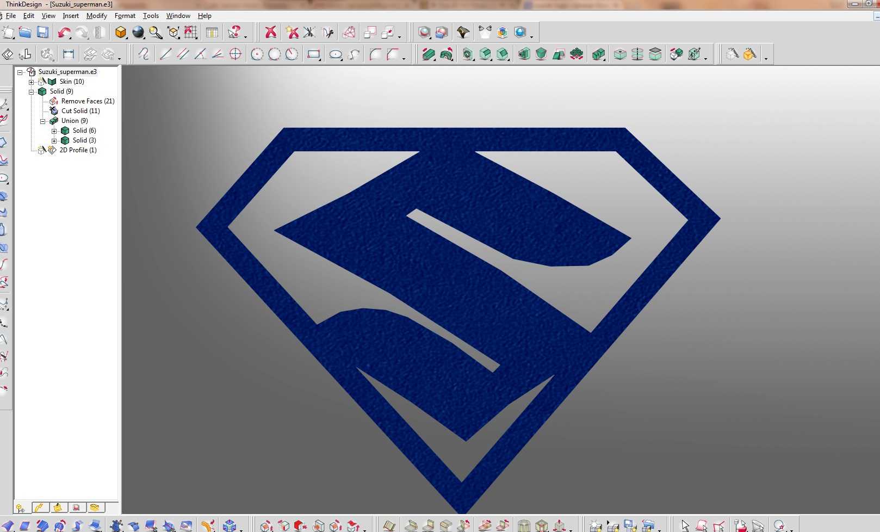Collapse the Union (9) tree node
This screenshot has width=880, height=532.
(43, 121)
